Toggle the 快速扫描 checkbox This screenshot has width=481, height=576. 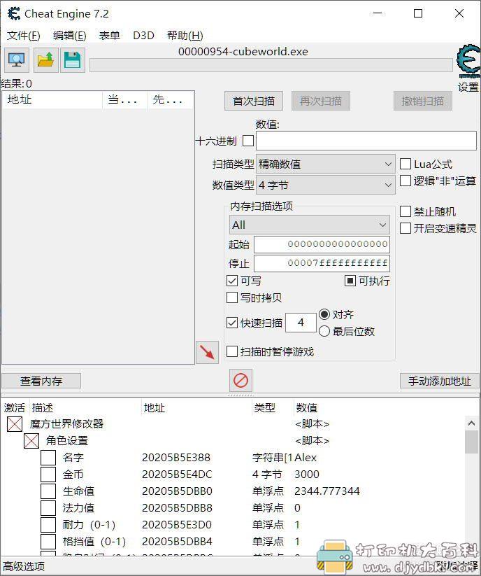(232, 323)
